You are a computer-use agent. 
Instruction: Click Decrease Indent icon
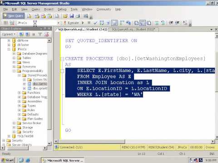tap(171, 23)
